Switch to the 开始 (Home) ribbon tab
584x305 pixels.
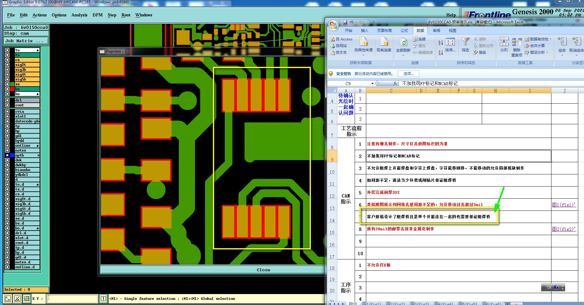point(349,30)
